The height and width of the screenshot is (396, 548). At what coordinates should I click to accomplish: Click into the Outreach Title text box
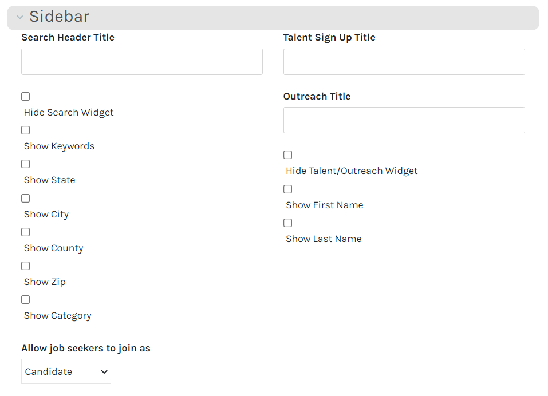(404, 120)
